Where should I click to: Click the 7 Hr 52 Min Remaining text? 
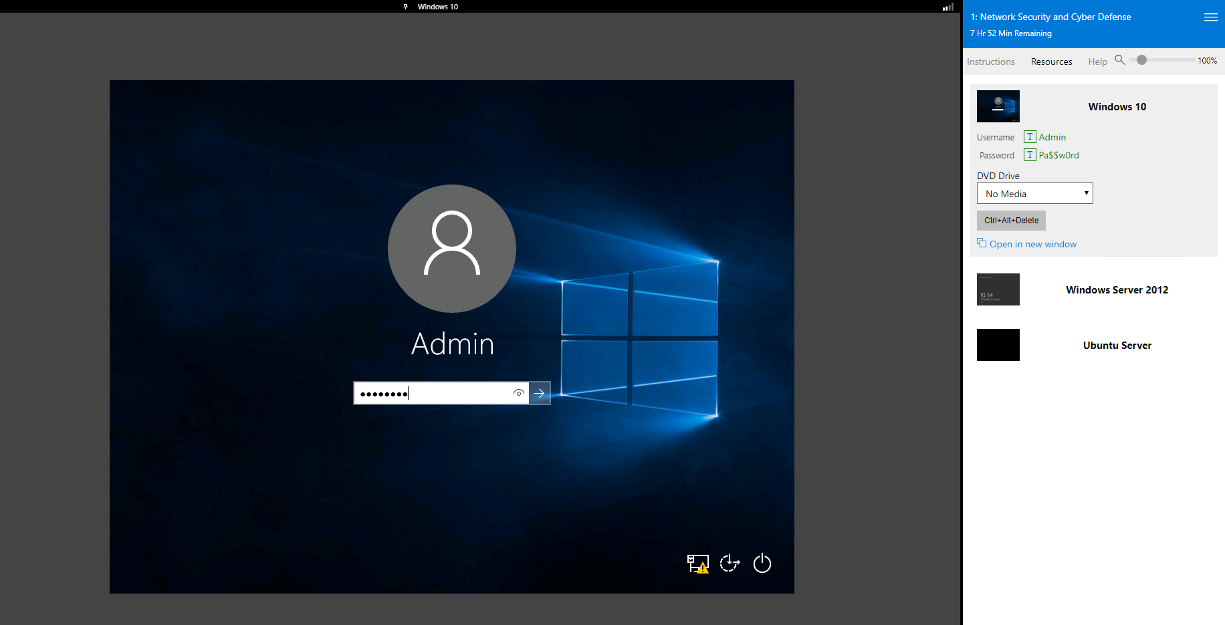click(1011, 33)
